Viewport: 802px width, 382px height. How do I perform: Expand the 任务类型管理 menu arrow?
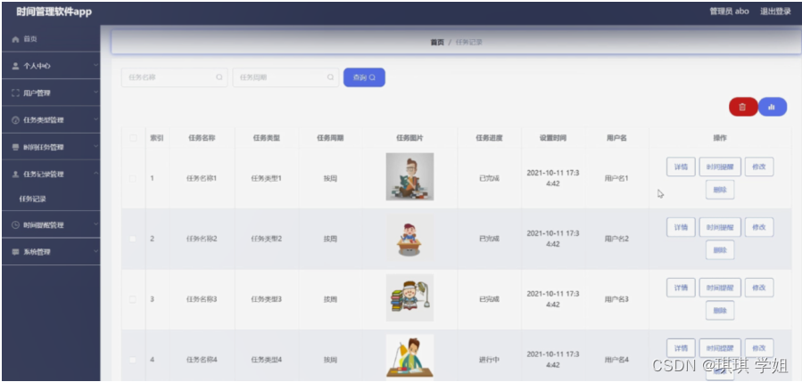click(x=95, y=119)
